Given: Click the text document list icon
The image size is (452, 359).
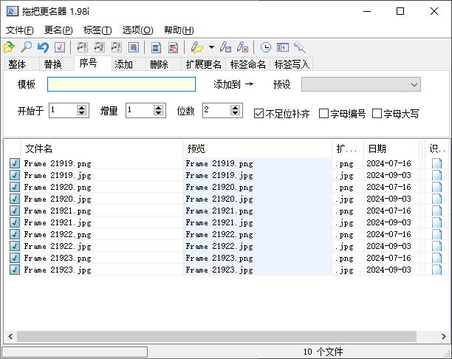Looking at the screenshot, I should 156,47.
